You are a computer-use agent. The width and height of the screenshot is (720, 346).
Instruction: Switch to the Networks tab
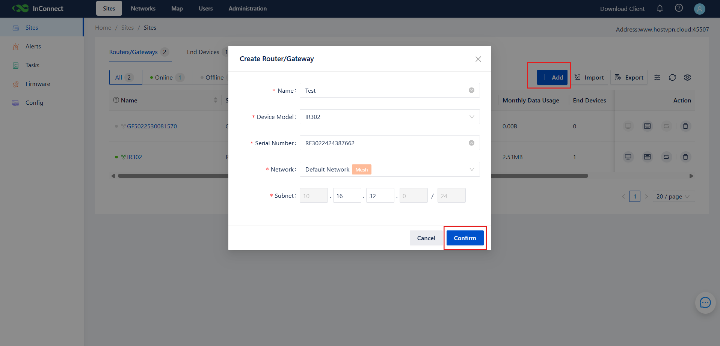click(143, 8)
